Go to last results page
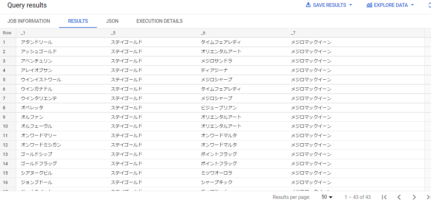This screenshot has width=431, height=202. 428,197
